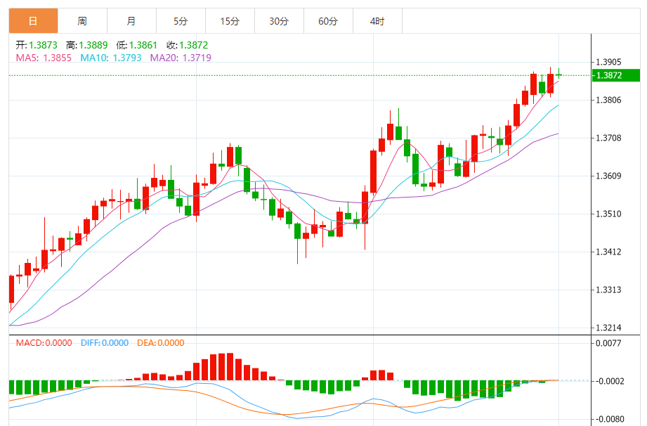Select the 日 daily chart tab

[33, 21]
